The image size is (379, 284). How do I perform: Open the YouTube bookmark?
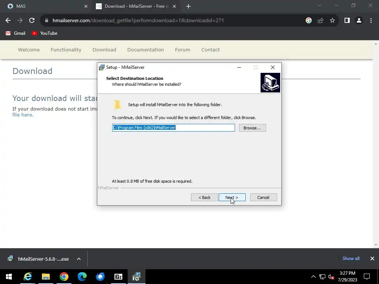[x=44, y=33]
